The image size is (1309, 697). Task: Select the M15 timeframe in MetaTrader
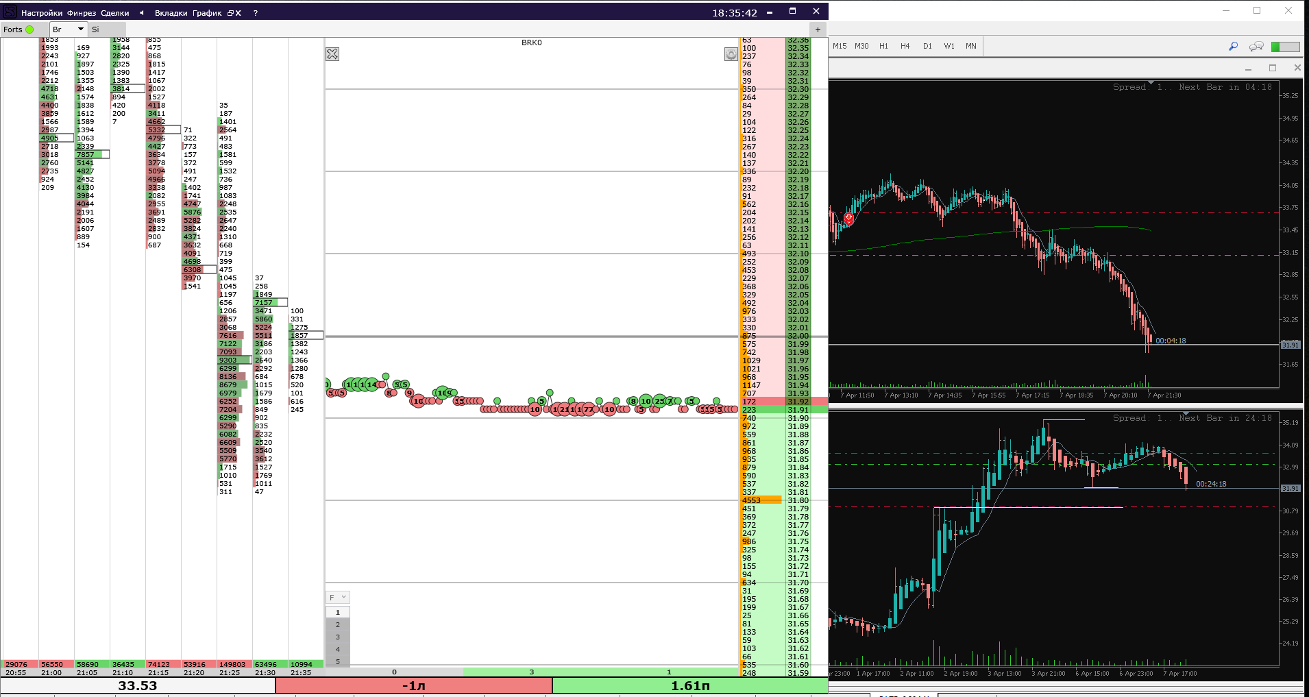[x=840, y=46]
